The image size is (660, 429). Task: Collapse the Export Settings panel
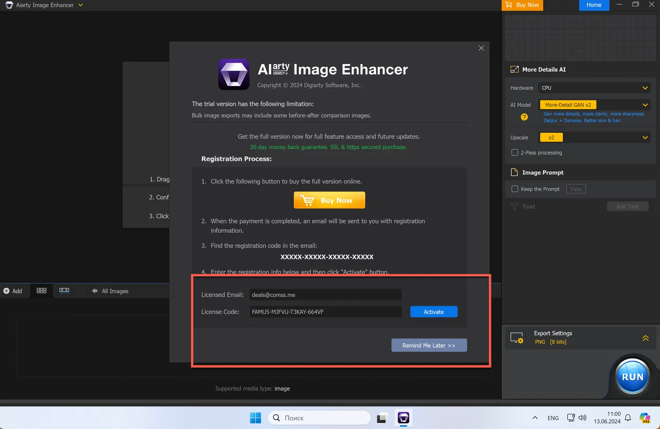tap(645, 338)
